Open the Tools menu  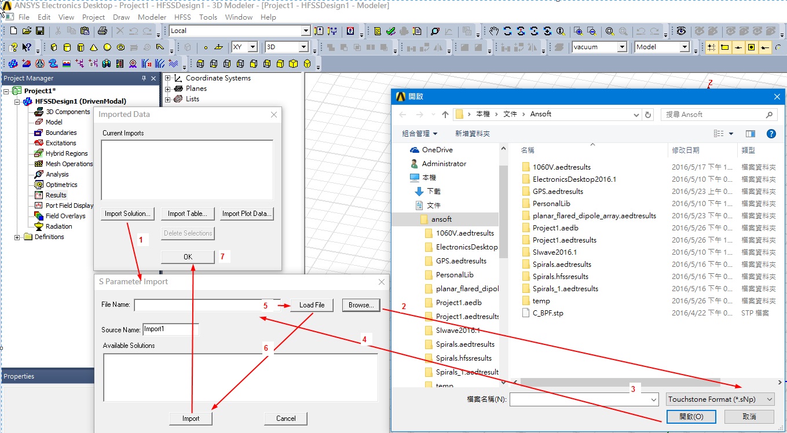[208, 17]
